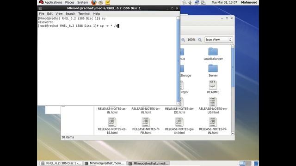
Task: Click the terminal window menu icon in title bar
Action: (x=40, y=8)
